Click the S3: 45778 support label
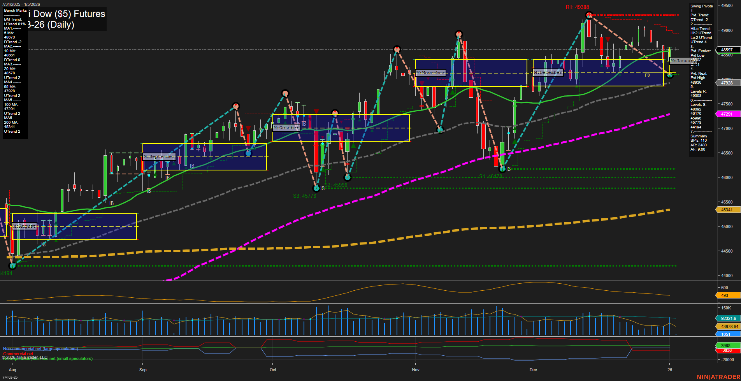This screenshot has height=381, width=741. 305,195
